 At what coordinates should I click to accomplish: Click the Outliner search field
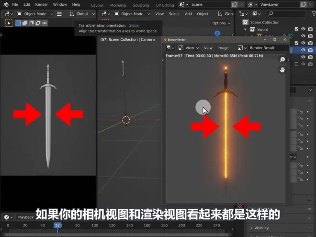pyautogui.click(x=286, y=14)
